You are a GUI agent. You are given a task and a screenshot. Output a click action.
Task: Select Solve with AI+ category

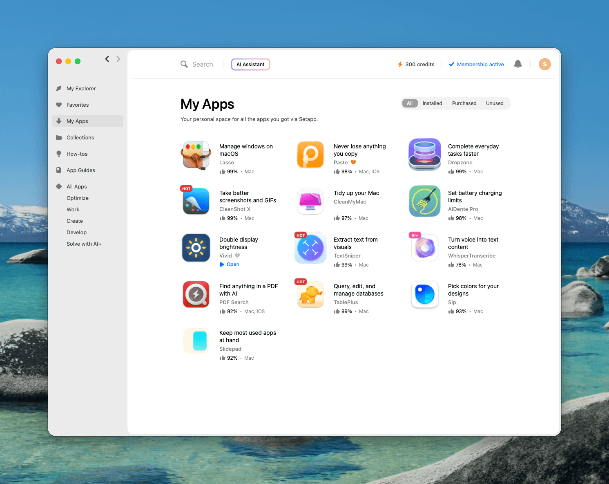point(84,244)
